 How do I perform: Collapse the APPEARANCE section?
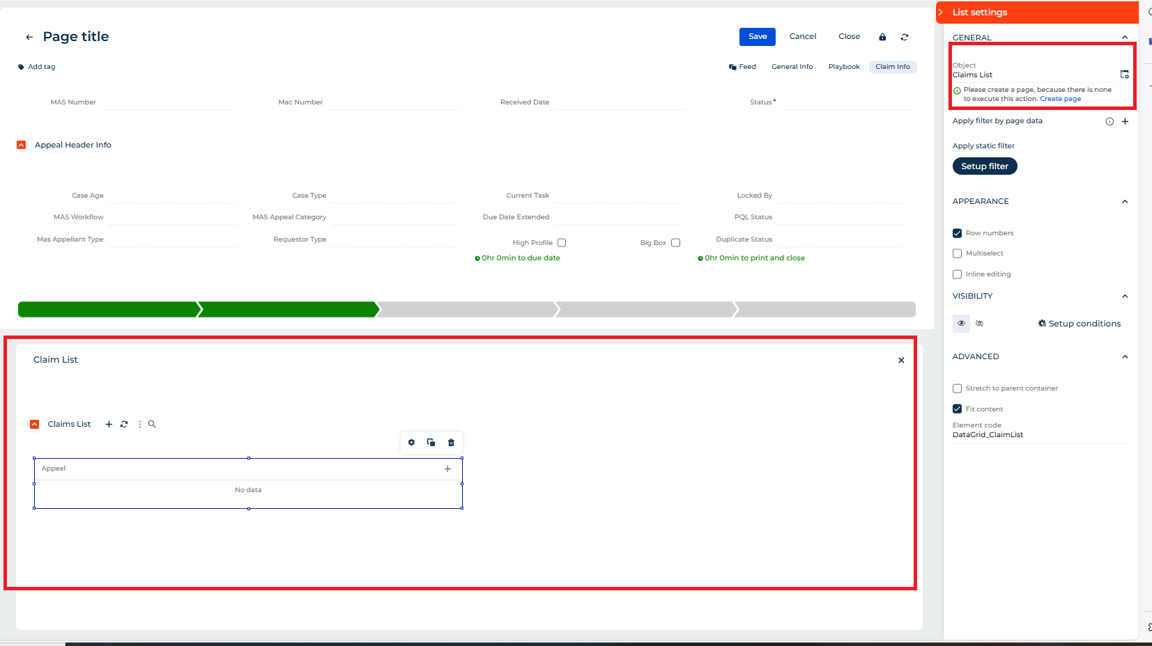[x=1125, y=202]
